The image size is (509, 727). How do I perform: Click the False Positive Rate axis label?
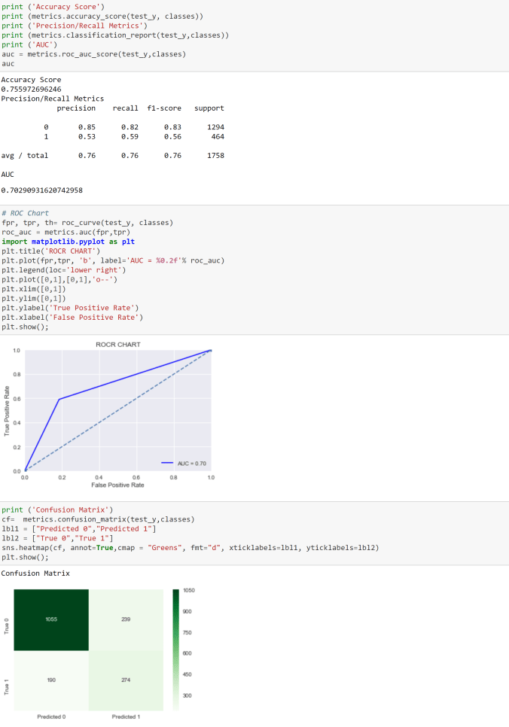point(118,485)
